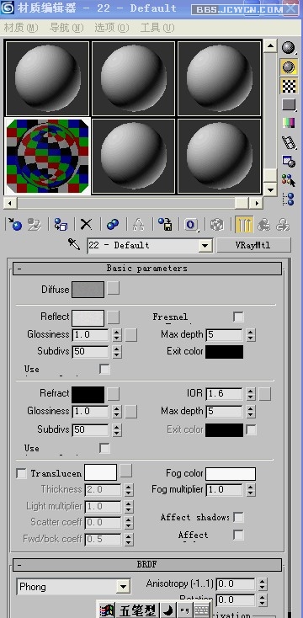Click the Get Material icon

pyautogui.click(x=14, y=225)
